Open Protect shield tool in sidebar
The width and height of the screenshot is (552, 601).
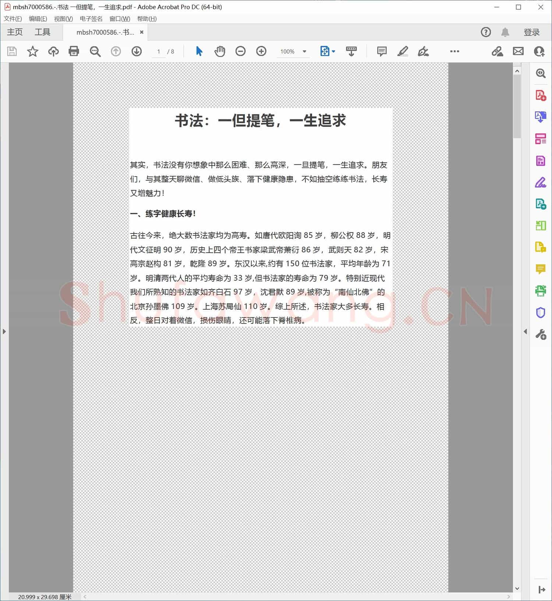[541, 313]
